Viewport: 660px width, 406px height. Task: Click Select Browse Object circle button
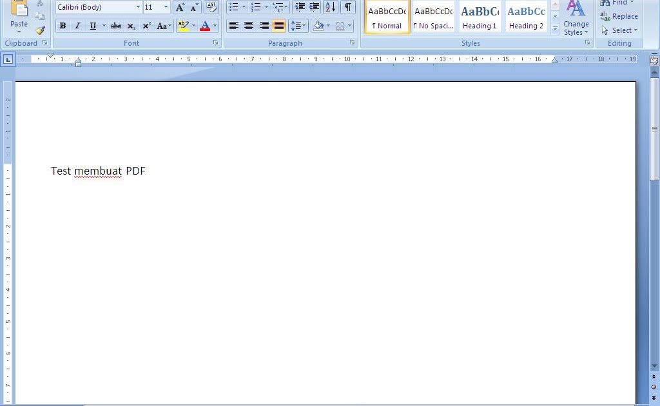[x=654, y=387]
